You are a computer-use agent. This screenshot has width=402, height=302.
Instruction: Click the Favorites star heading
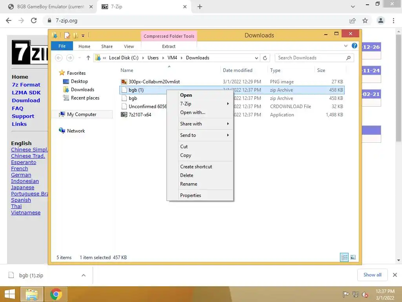pos(76,73)
